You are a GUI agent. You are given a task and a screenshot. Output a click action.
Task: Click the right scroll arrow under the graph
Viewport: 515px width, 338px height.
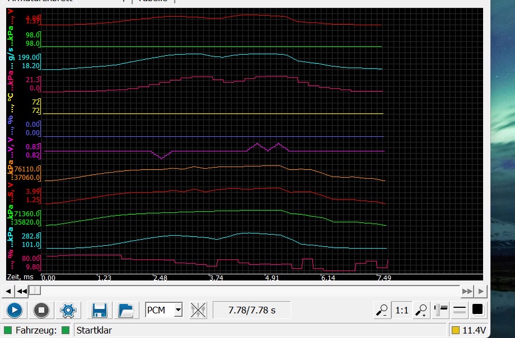(x=481, y=291)
